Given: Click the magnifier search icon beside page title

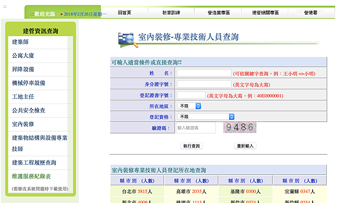Looking at the screenshot, I should click(x=128, y=40).
